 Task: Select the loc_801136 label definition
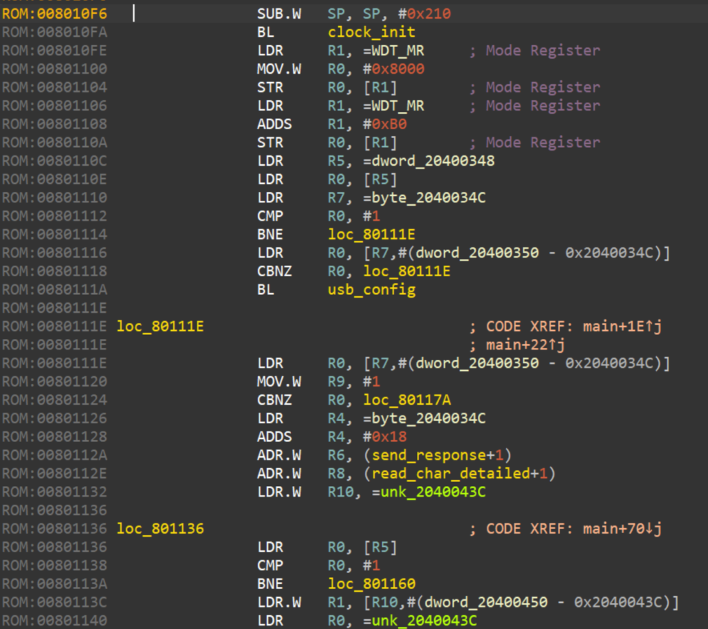click(x=160, y=528)
